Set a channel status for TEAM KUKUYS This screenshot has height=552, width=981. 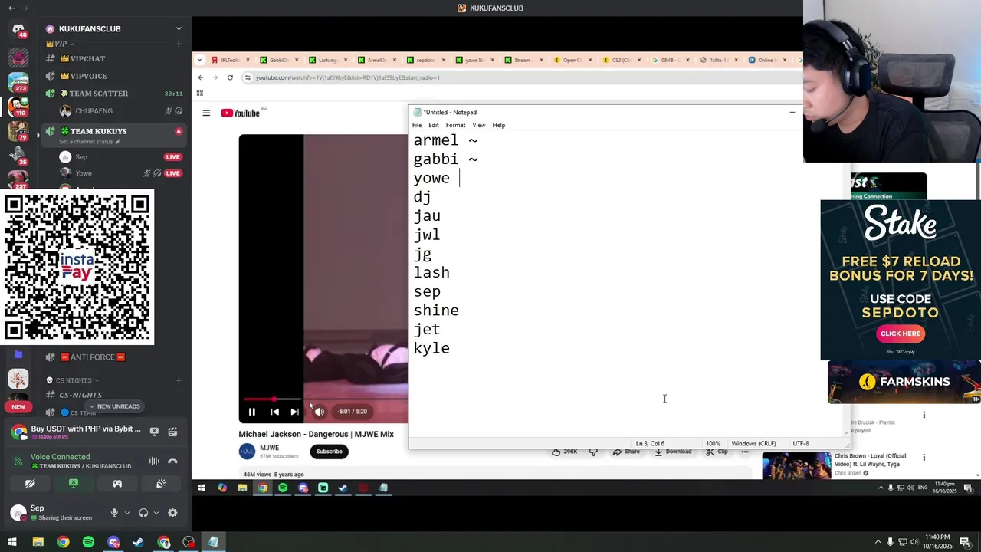[x=90, y=142]
